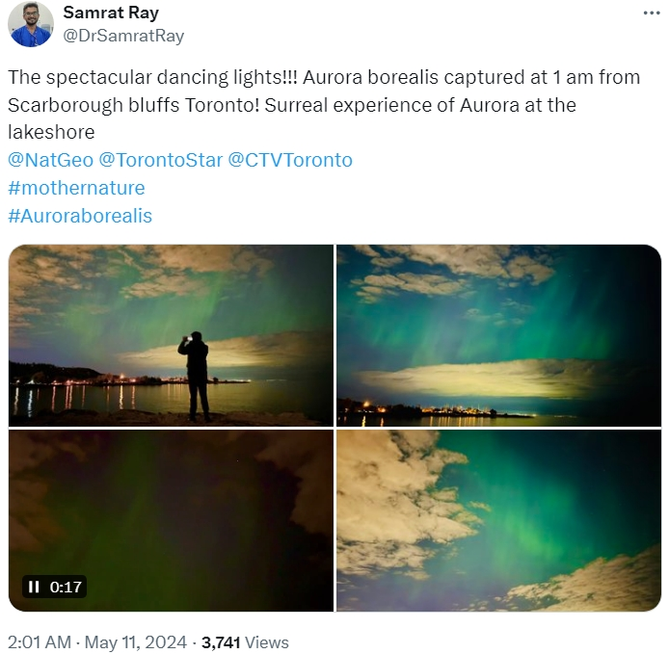Open the Samrat Ray display name link
The image size is (669, 654).
coord(111,13)
